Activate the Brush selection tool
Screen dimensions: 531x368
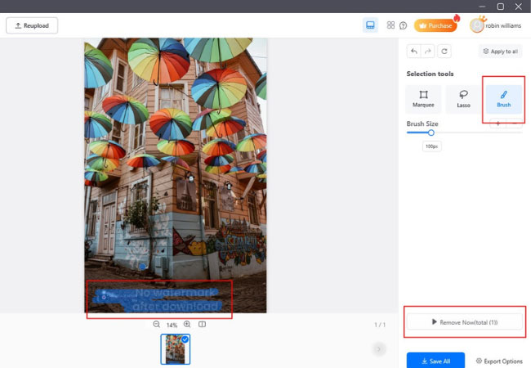pyautogui.click(x=503, y=99)
